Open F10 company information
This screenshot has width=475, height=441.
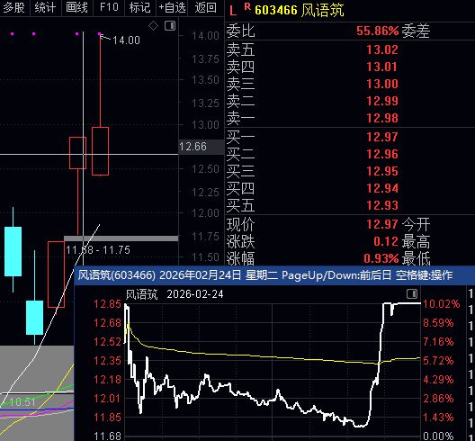click(109, 7)
